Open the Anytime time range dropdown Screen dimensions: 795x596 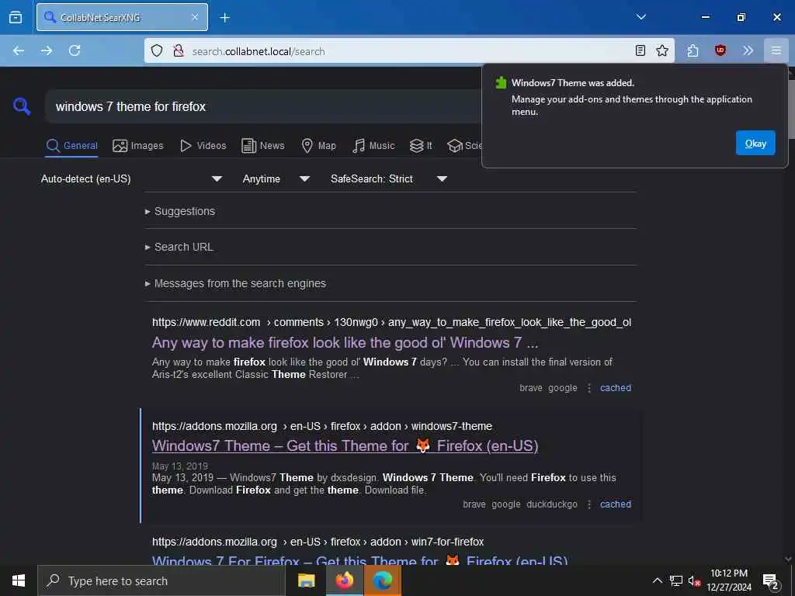[276, 179]
